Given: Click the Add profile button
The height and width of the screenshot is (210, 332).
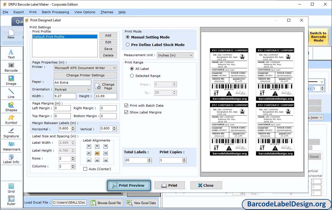Looking at the screenshot, I should pos(108,35).
